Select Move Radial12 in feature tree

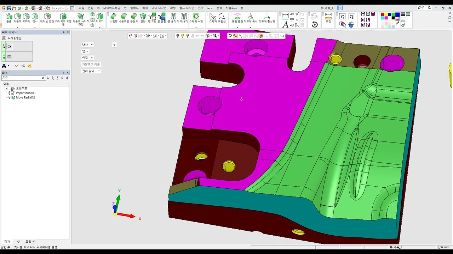[x=25, y=98]
